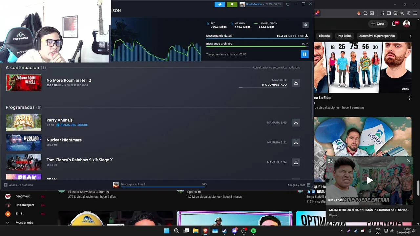Start the Nuclear Nightmare download now
This screenshot has width=420, height=236.
tap(296, 142)
